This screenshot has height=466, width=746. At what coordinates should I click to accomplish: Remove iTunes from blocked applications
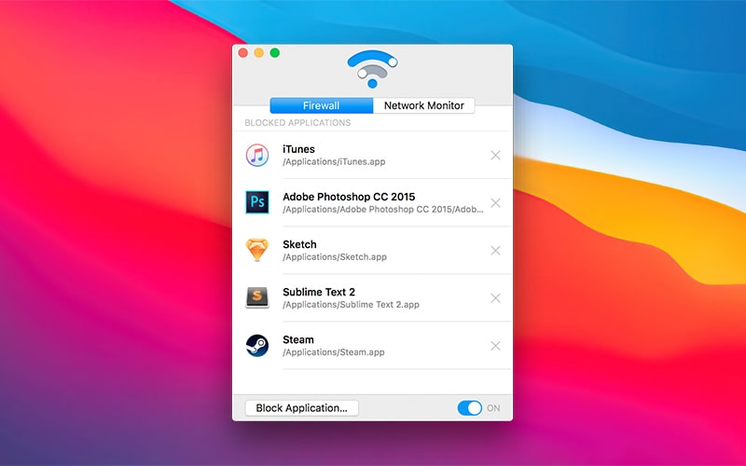pos(495,156)
